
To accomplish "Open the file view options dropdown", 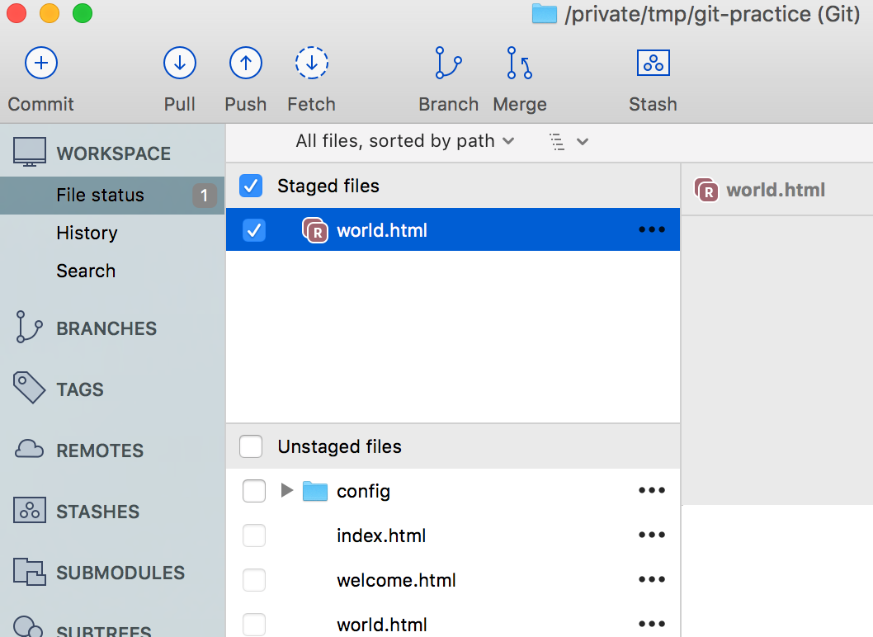I will (569, 140).
